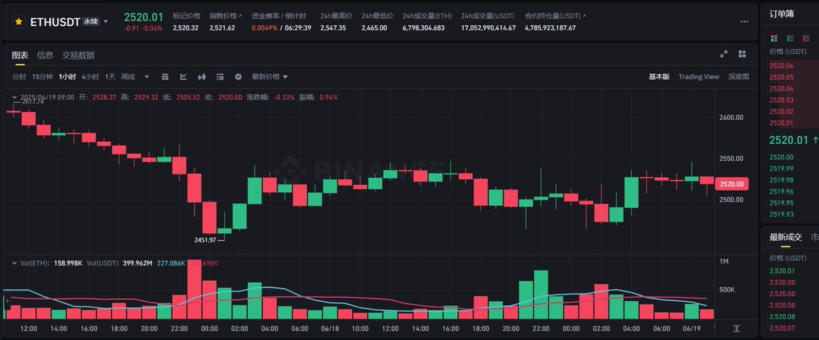
Task: Click the 24h最高价 value 2,547.35
Action: pyautogui.click(x=333, y=28)
